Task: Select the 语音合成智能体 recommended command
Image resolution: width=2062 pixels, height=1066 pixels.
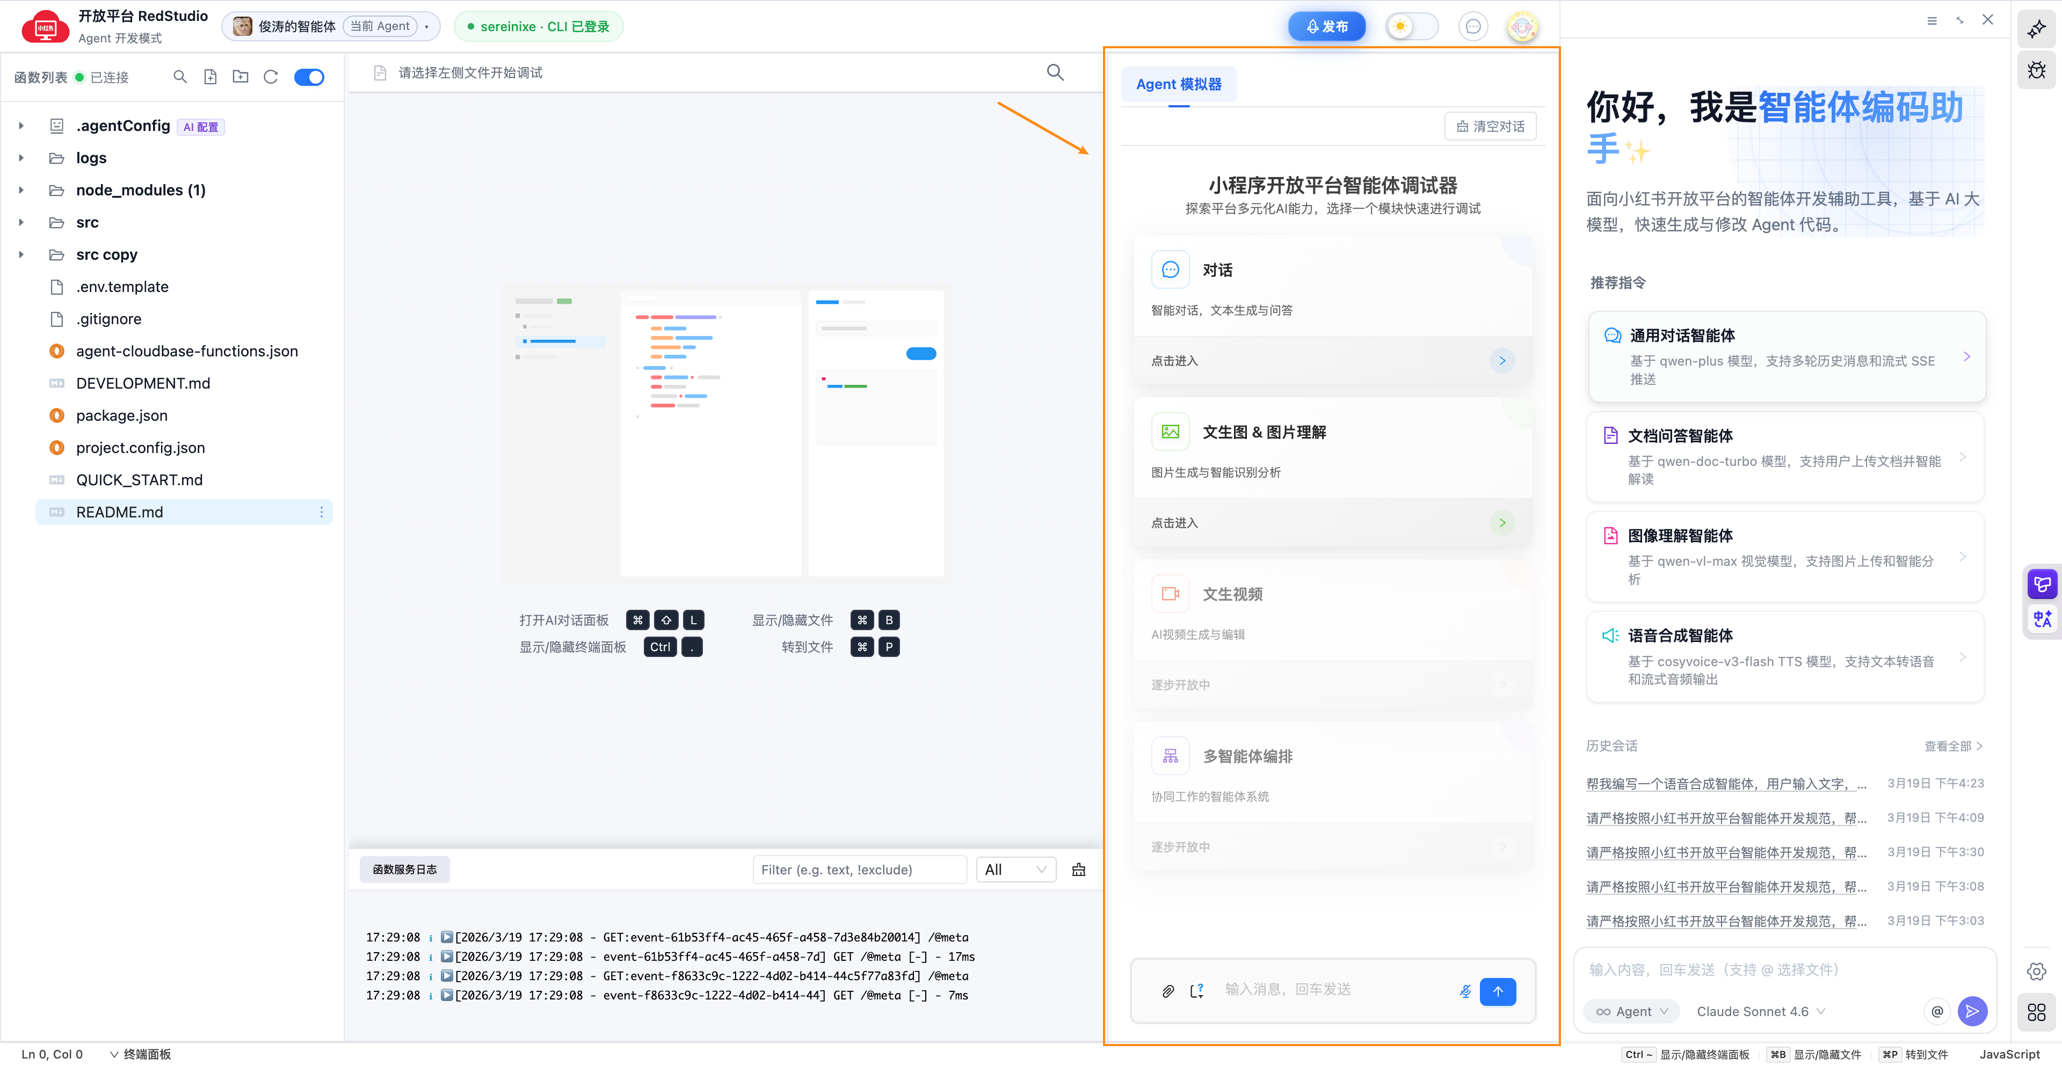Action: 1785,657
